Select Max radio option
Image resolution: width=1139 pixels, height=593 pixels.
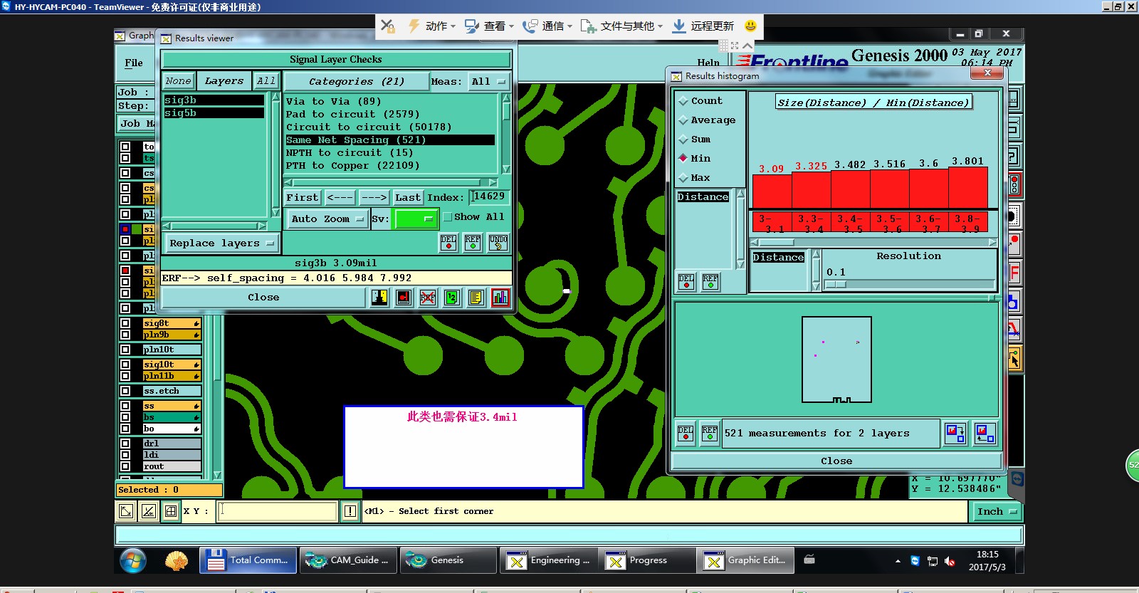tap(683, 177)
